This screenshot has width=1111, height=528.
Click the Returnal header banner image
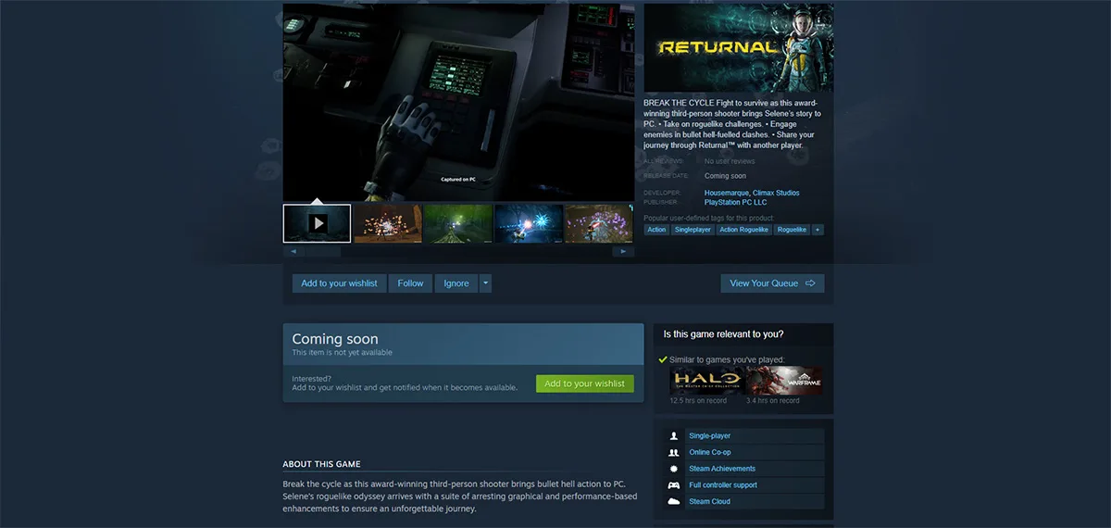739,46
